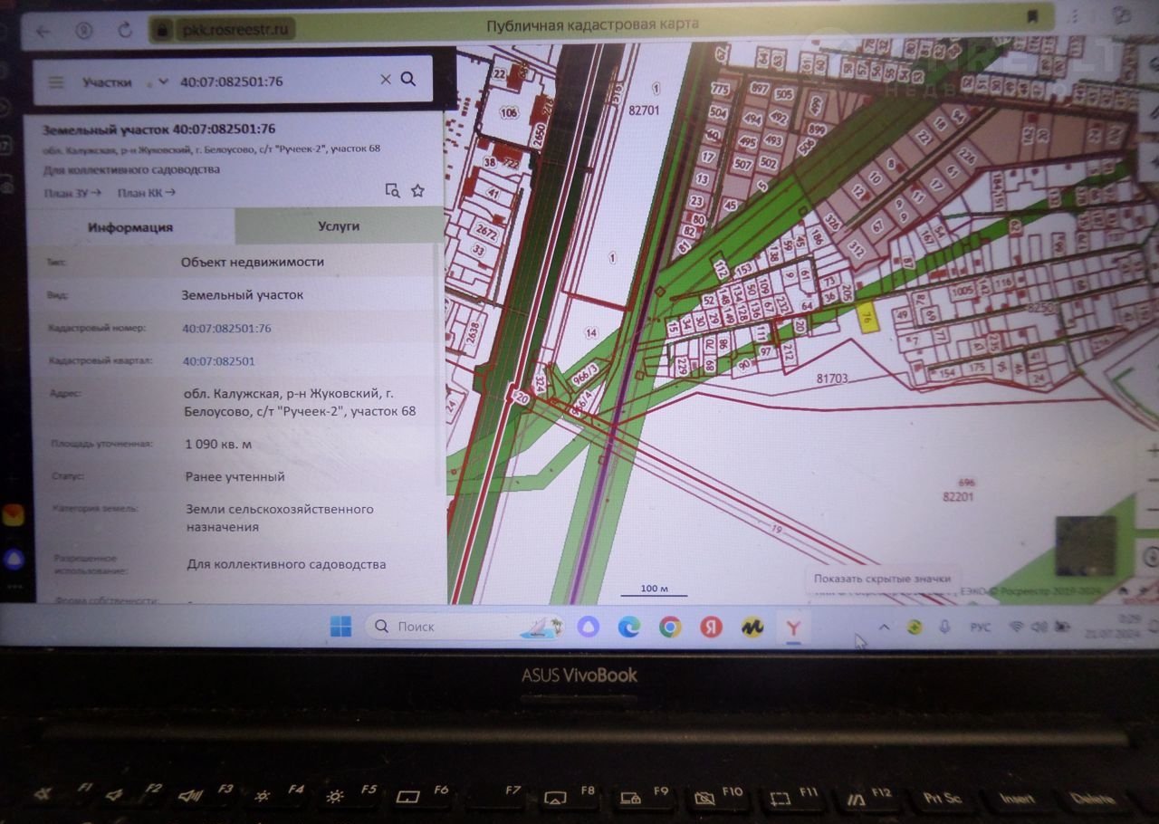Open Google Chrome from the taskbar
Viewport: 1159px width, 824px height.
(x=670, y=627)
